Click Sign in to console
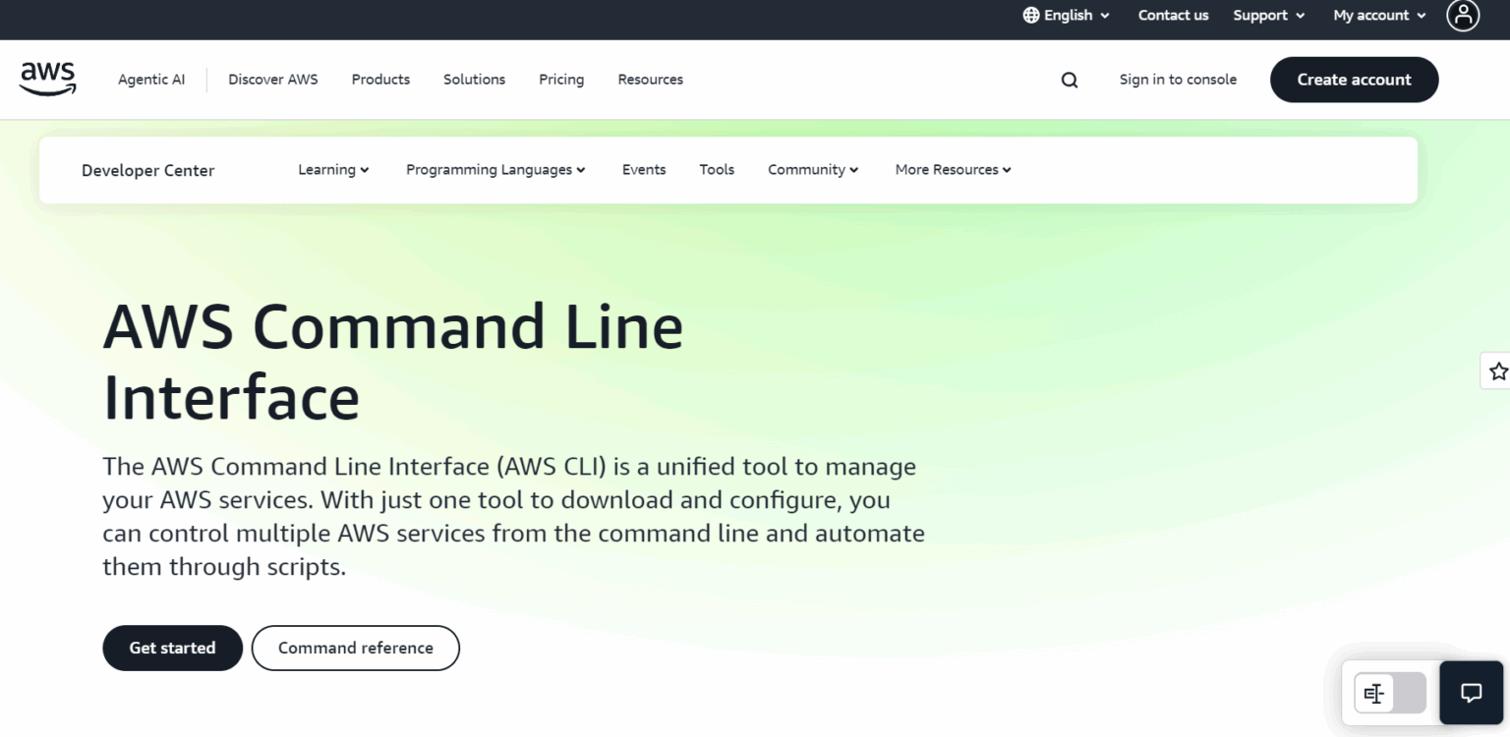1510x737 pixels. [x=1178, y=80]
